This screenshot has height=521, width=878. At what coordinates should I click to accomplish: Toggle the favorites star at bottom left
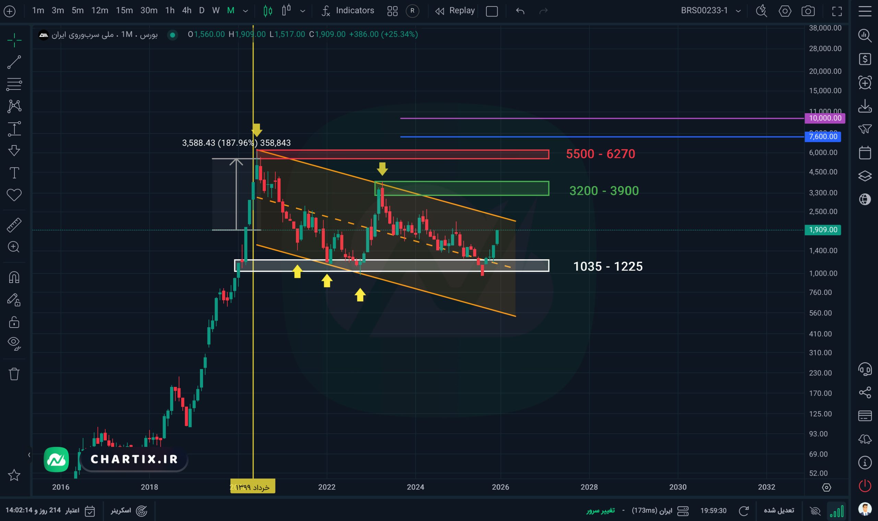(x=14, y=475)
